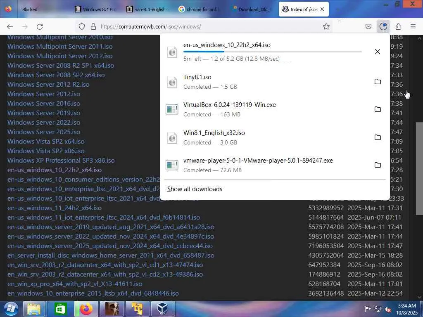
Task: Click the Firefox taskbar icon
Action: point(86,309)
